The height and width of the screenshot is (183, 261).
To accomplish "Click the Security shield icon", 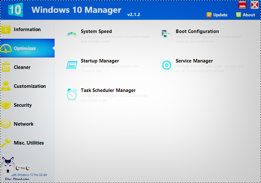I will [6, 105].
